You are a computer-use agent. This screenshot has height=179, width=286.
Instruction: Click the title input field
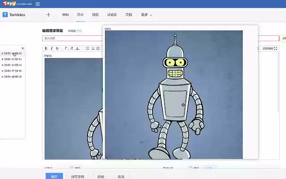coord(72,38)
